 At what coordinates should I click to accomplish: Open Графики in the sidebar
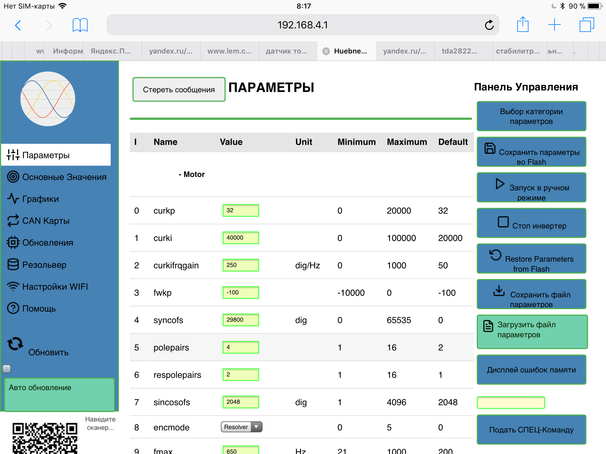point(41,199)
